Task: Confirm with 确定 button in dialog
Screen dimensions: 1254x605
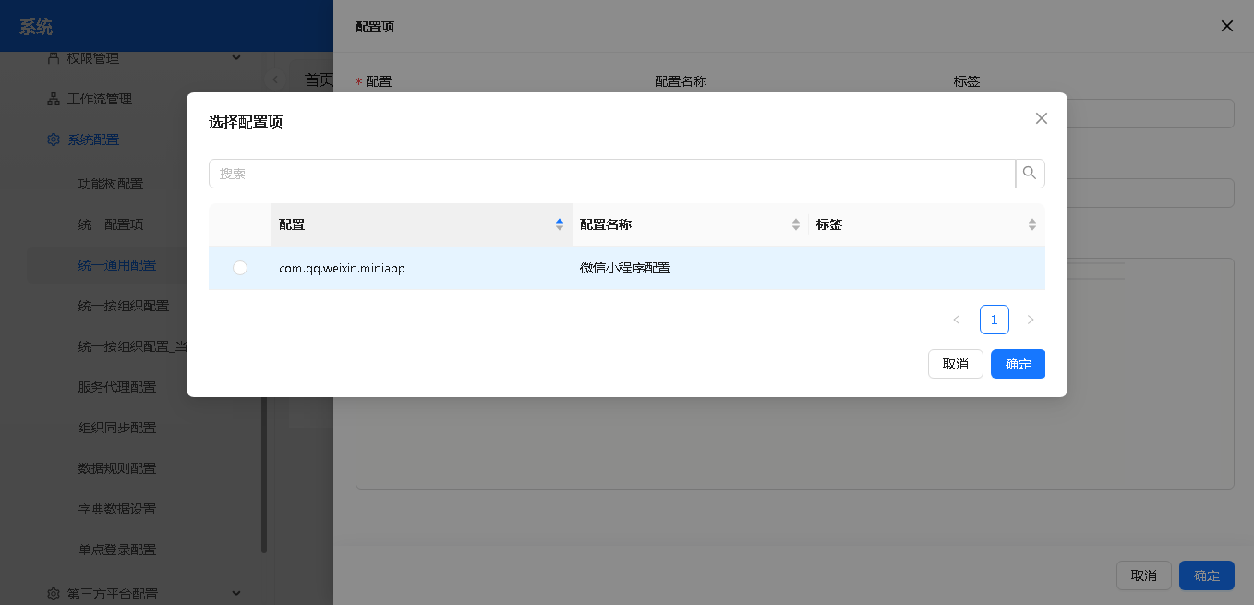Action: coord(1018,364)
